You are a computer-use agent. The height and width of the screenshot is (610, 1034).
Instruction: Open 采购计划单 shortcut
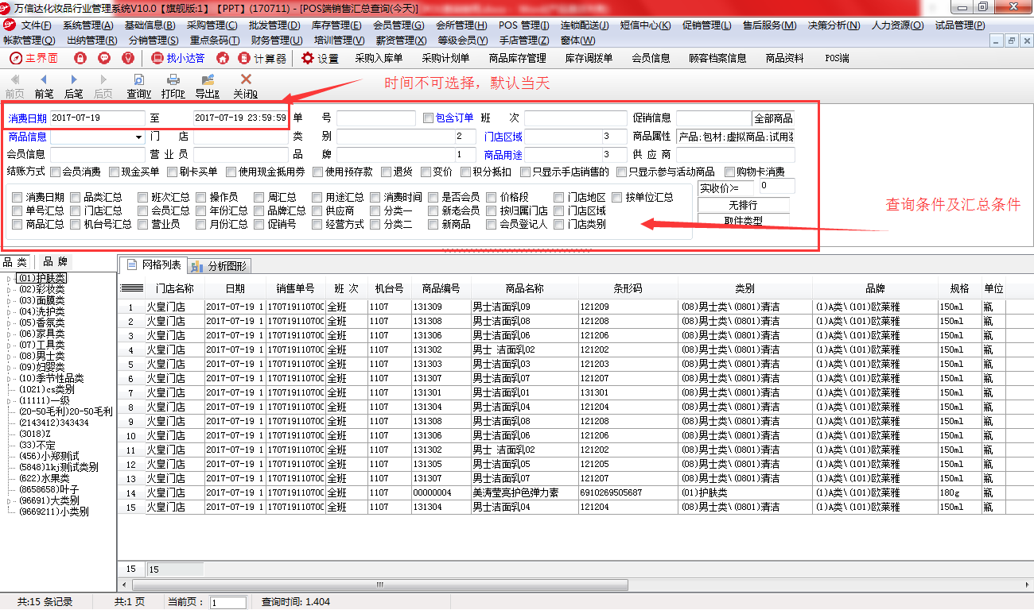click(445, 58)
